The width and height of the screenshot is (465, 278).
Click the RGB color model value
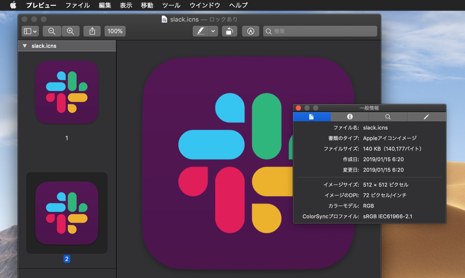(369, 206)
